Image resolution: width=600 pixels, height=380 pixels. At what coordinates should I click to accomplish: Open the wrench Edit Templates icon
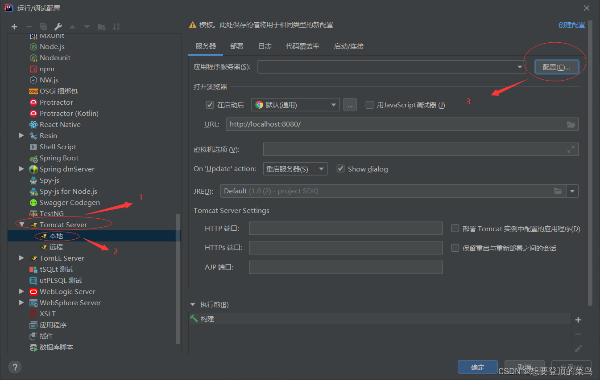(x=58, y=27)
